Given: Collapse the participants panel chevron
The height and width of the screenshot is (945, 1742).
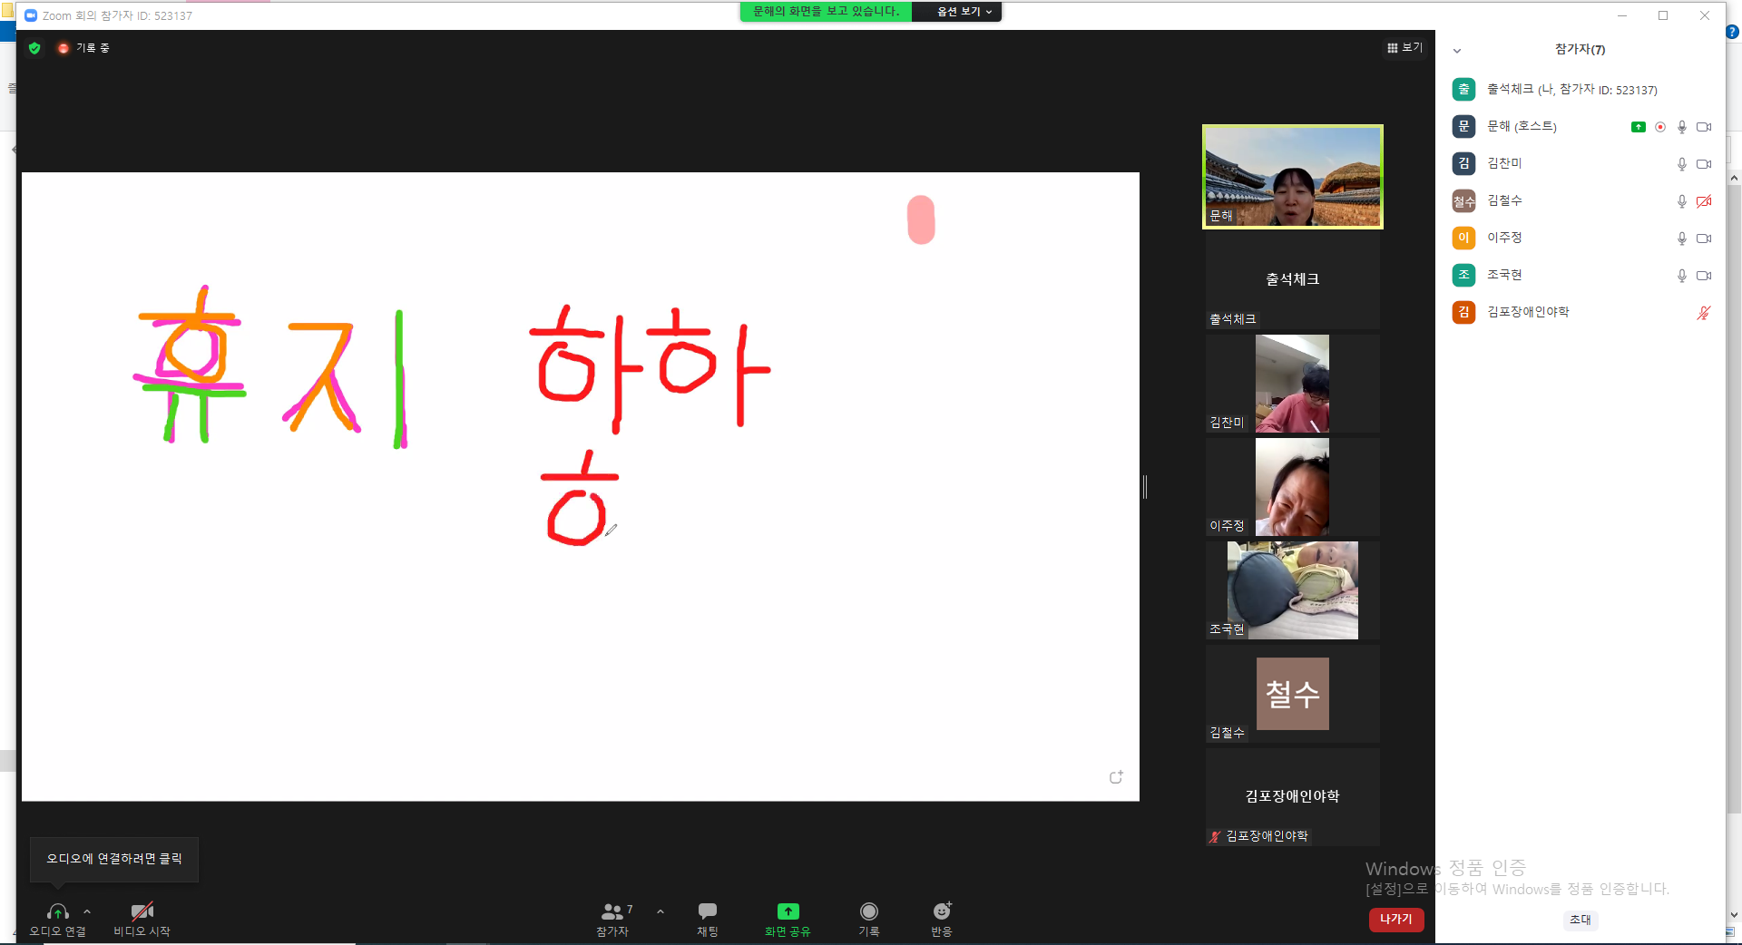Looking at the screenshot, I should [x=1457, y=51].
